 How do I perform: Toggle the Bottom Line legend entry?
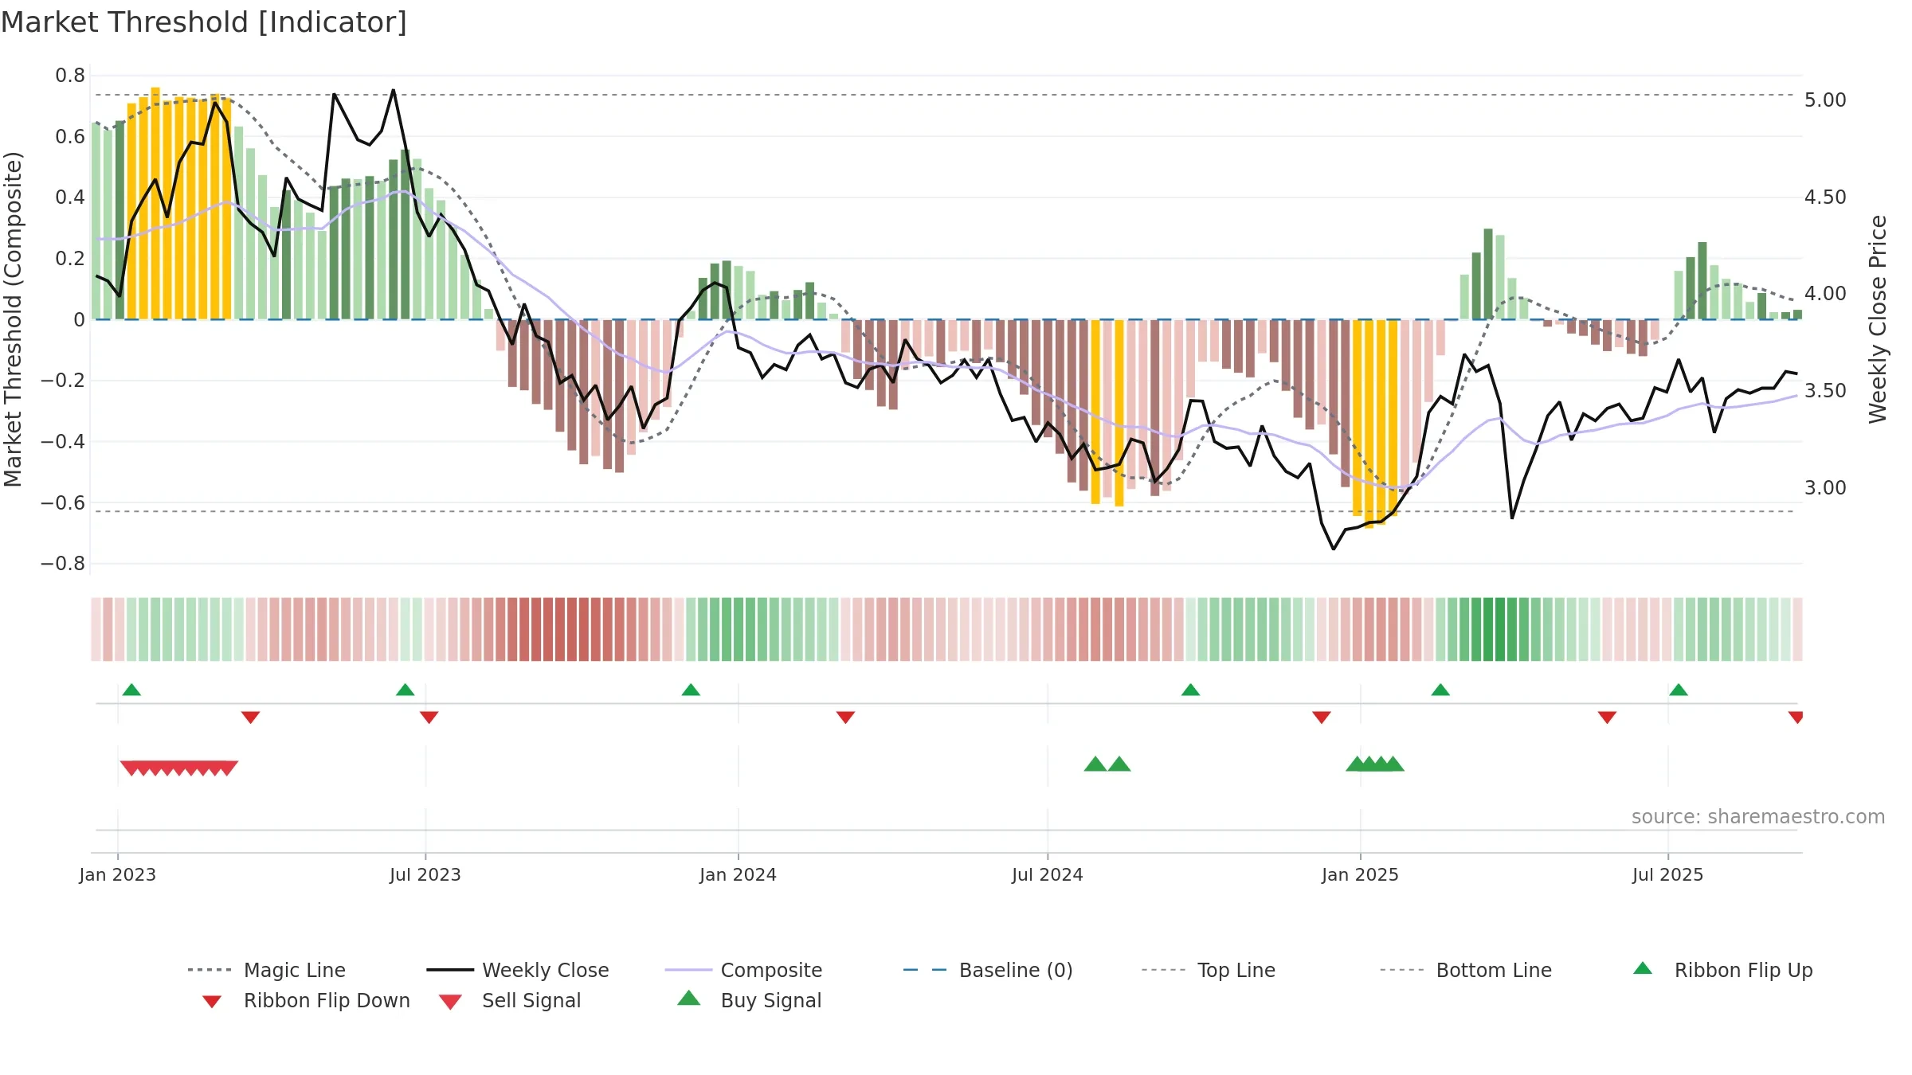tap(1466, 970)
